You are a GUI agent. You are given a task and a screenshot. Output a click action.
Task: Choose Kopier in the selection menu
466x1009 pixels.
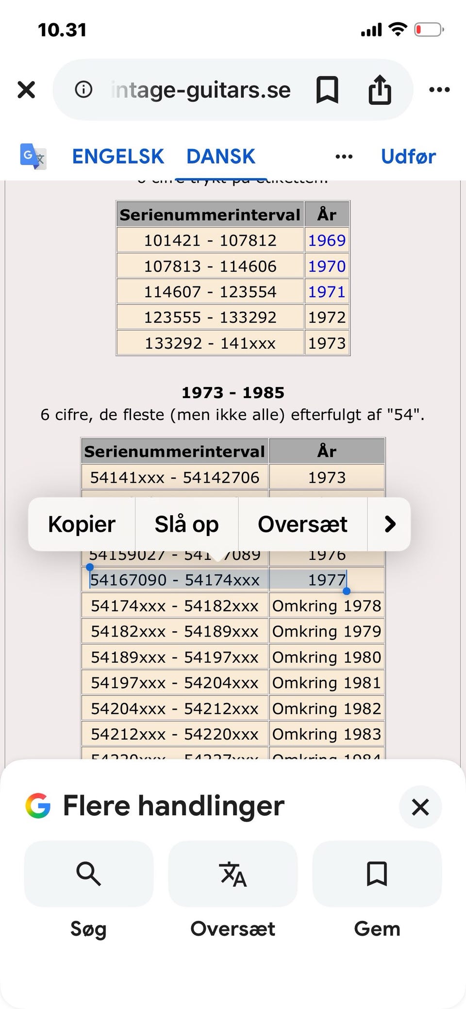tap(82, 524)
